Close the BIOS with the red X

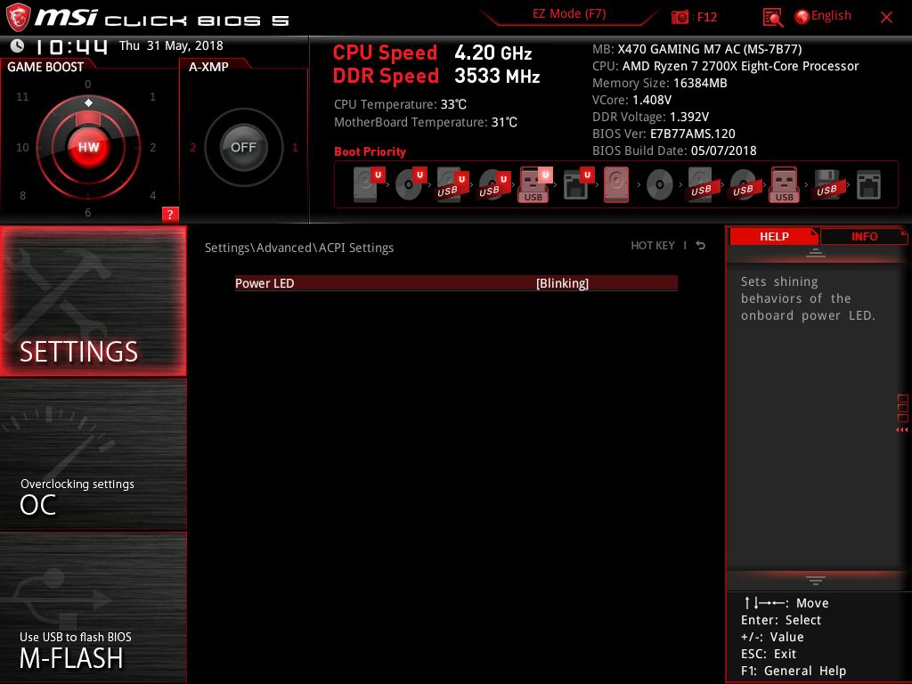click(886, 18)
